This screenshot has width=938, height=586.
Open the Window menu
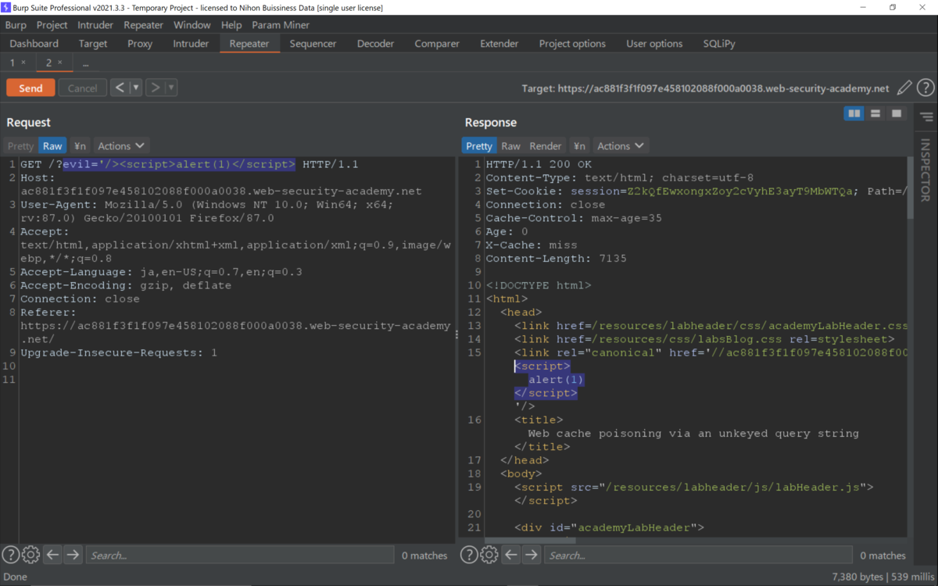pyautogui.click(x=192, y=25)
